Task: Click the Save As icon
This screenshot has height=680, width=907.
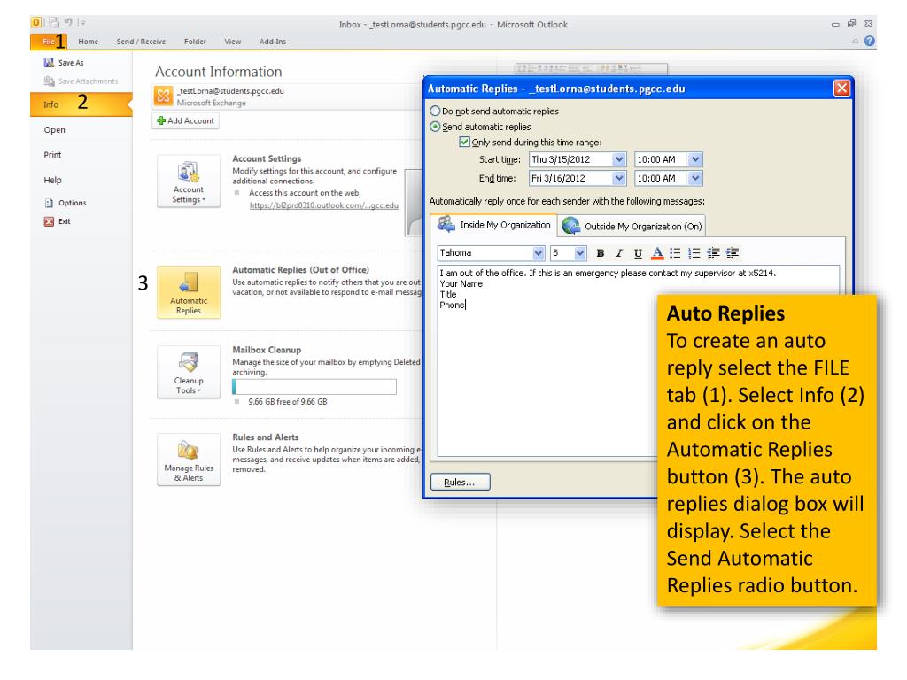Action: pyautogui.click(x=50, y=63)
